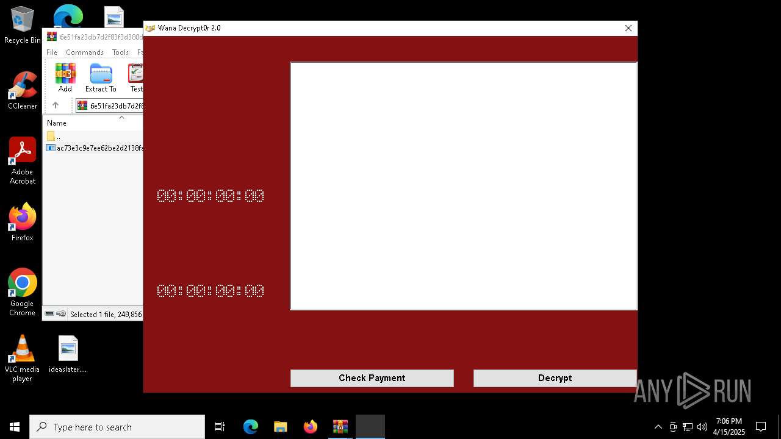
Task: Open File Explorer from the taskbar
Action: [x=281, y=427]
